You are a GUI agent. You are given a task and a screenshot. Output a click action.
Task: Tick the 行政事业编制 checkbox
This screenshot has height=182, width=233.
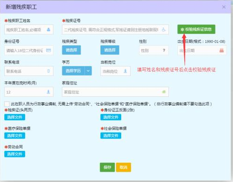coord(7,104)
